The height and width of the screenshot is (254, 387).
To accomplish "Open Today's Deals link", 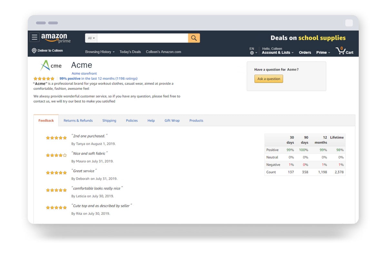I will click(x=130, y=52).
